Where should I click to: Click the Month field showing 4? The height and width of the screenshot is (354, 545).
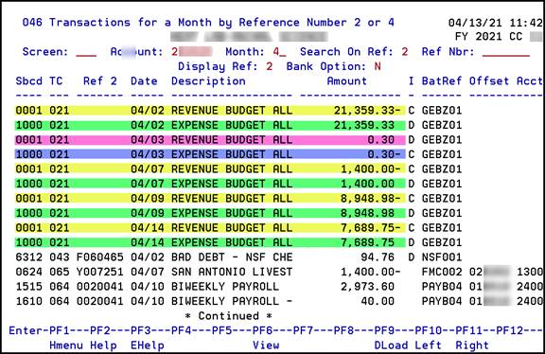coord(279,52)
